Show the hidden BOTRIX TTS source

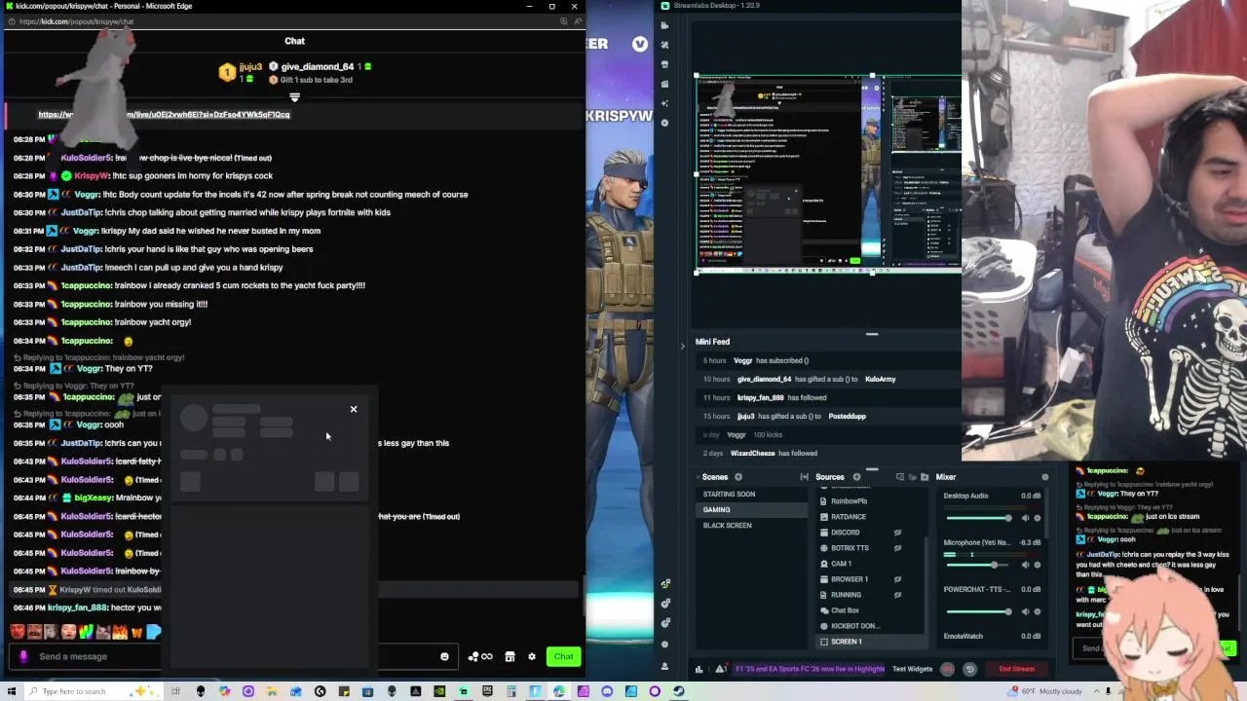897,548
